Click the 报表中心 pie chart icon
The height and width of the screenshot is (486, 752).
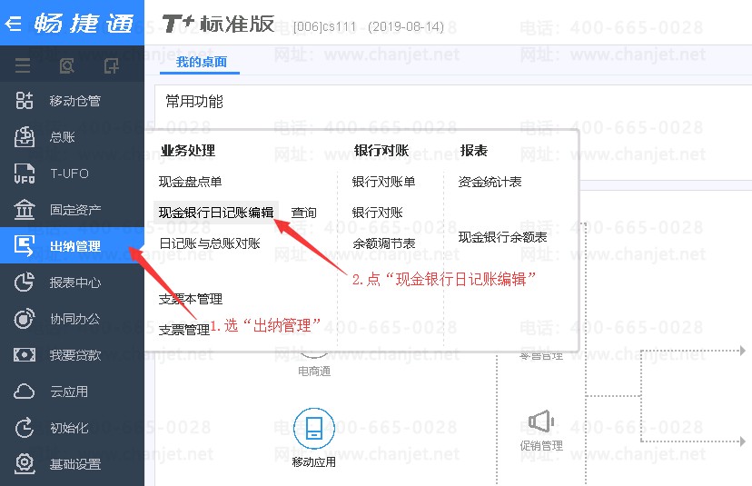[x=24, y=283]
